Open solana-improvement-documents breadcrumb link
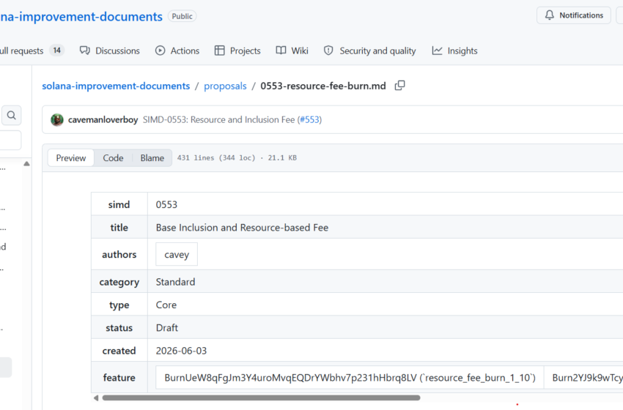Viewport: 623px width, 410px height. (116, 86)
